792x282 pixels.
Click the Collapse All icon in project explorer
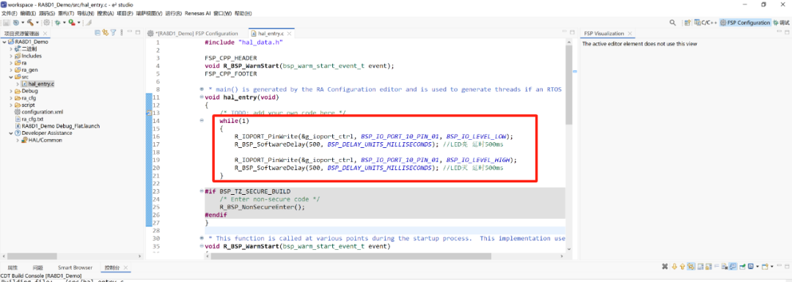click(98, 33)
